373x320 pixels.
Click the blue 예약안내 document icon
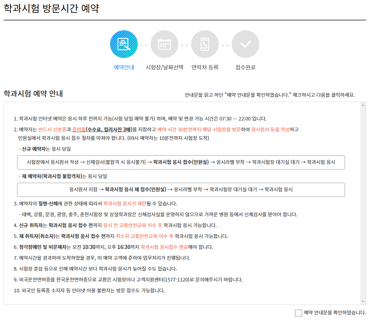124,44
